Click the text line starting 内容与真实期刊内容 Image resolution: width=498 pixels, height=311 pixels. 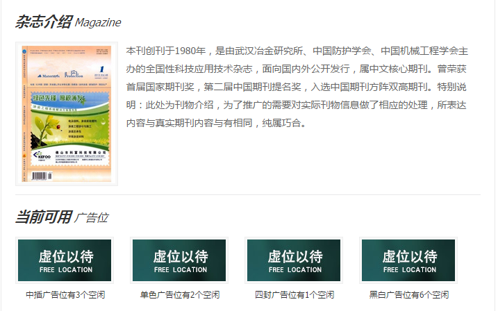pyautogui.click(x=216, y=123)
